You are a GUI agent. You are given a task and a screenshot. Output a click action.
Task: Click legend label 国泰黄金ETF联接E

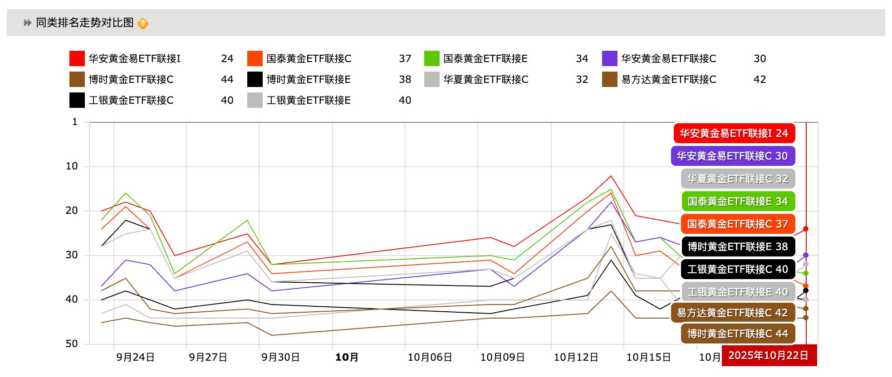coord(485,58)
